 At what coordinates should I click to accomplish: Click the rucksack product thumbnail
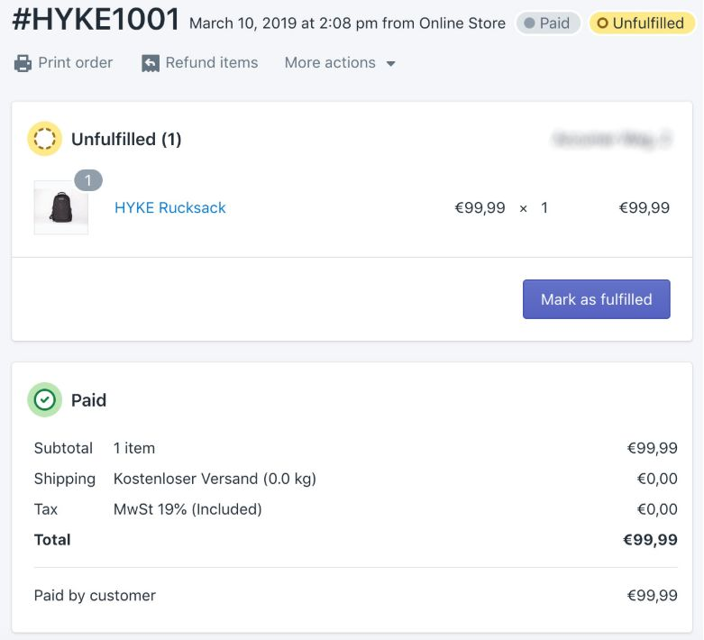pos(61,207)
